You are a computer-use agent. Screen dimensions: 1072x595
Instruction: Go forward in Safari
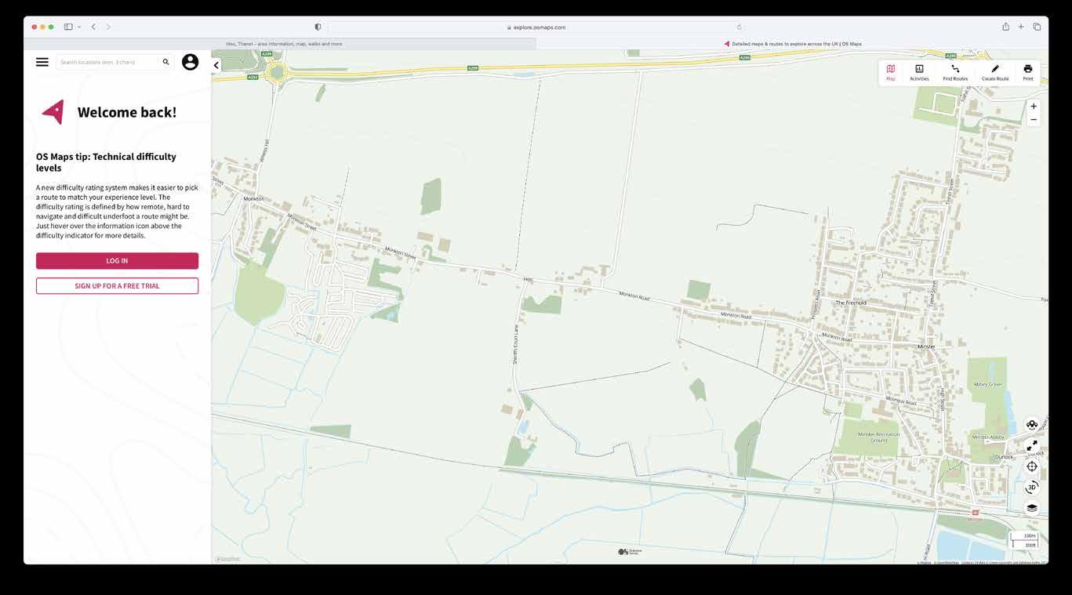[x=108, y=27]
